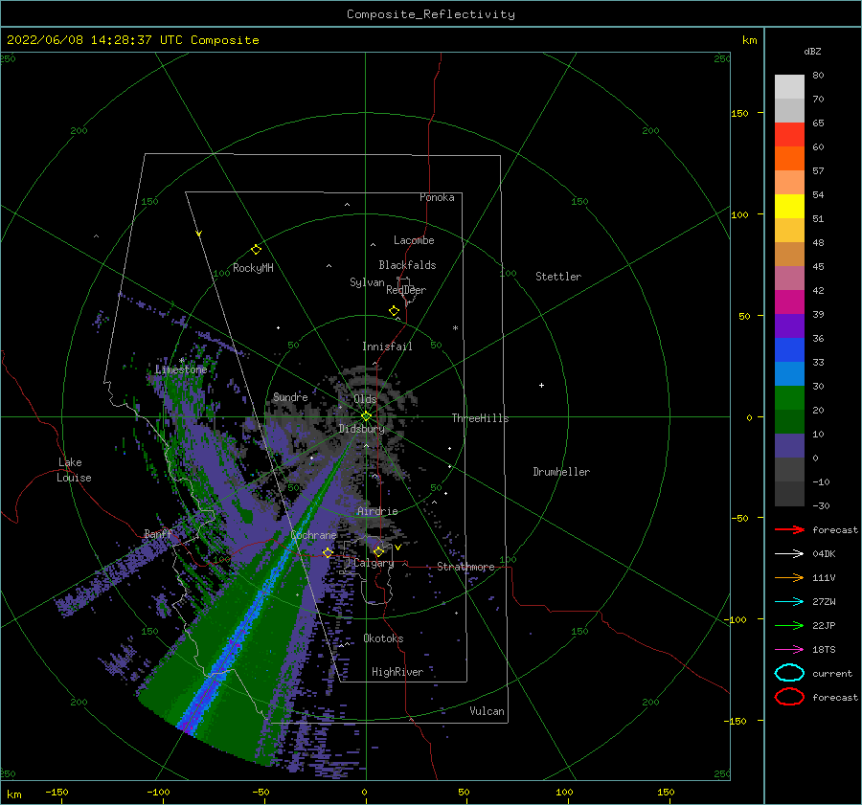This screenshot has height=805, width=862.
Task: Click the Strathmore label
Action: point(465,567)
